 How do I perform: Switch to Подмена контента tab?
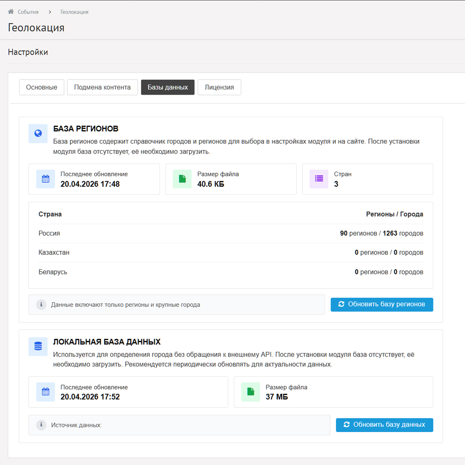tap(102, 87)
